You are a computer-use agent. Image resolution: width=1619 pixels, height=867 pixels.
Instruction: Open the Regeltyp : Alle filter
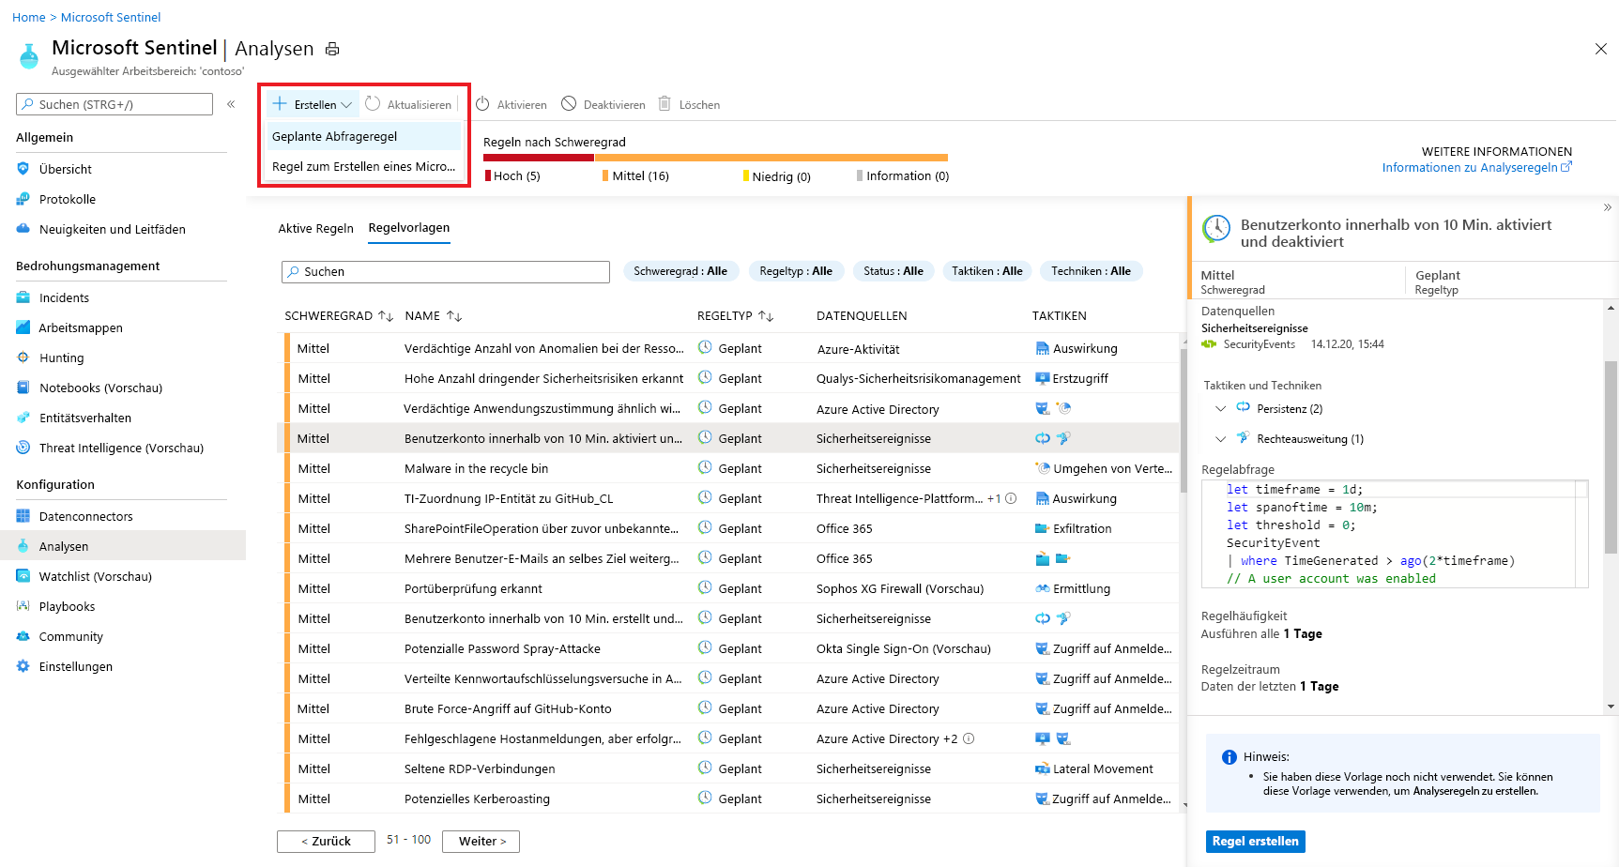[796, 271]
